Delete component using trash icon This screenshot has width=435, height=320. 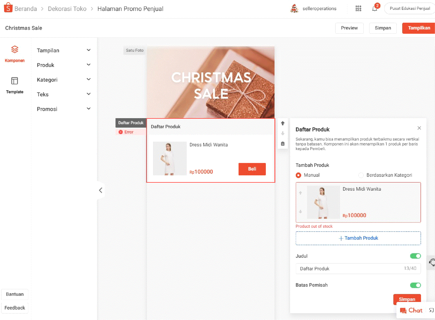(x=283, y=144)
